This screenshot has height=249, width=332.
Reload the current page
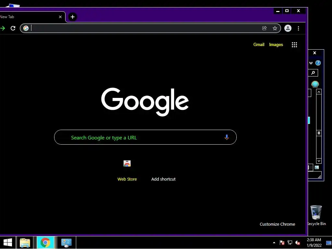click(x=13, y=28)
